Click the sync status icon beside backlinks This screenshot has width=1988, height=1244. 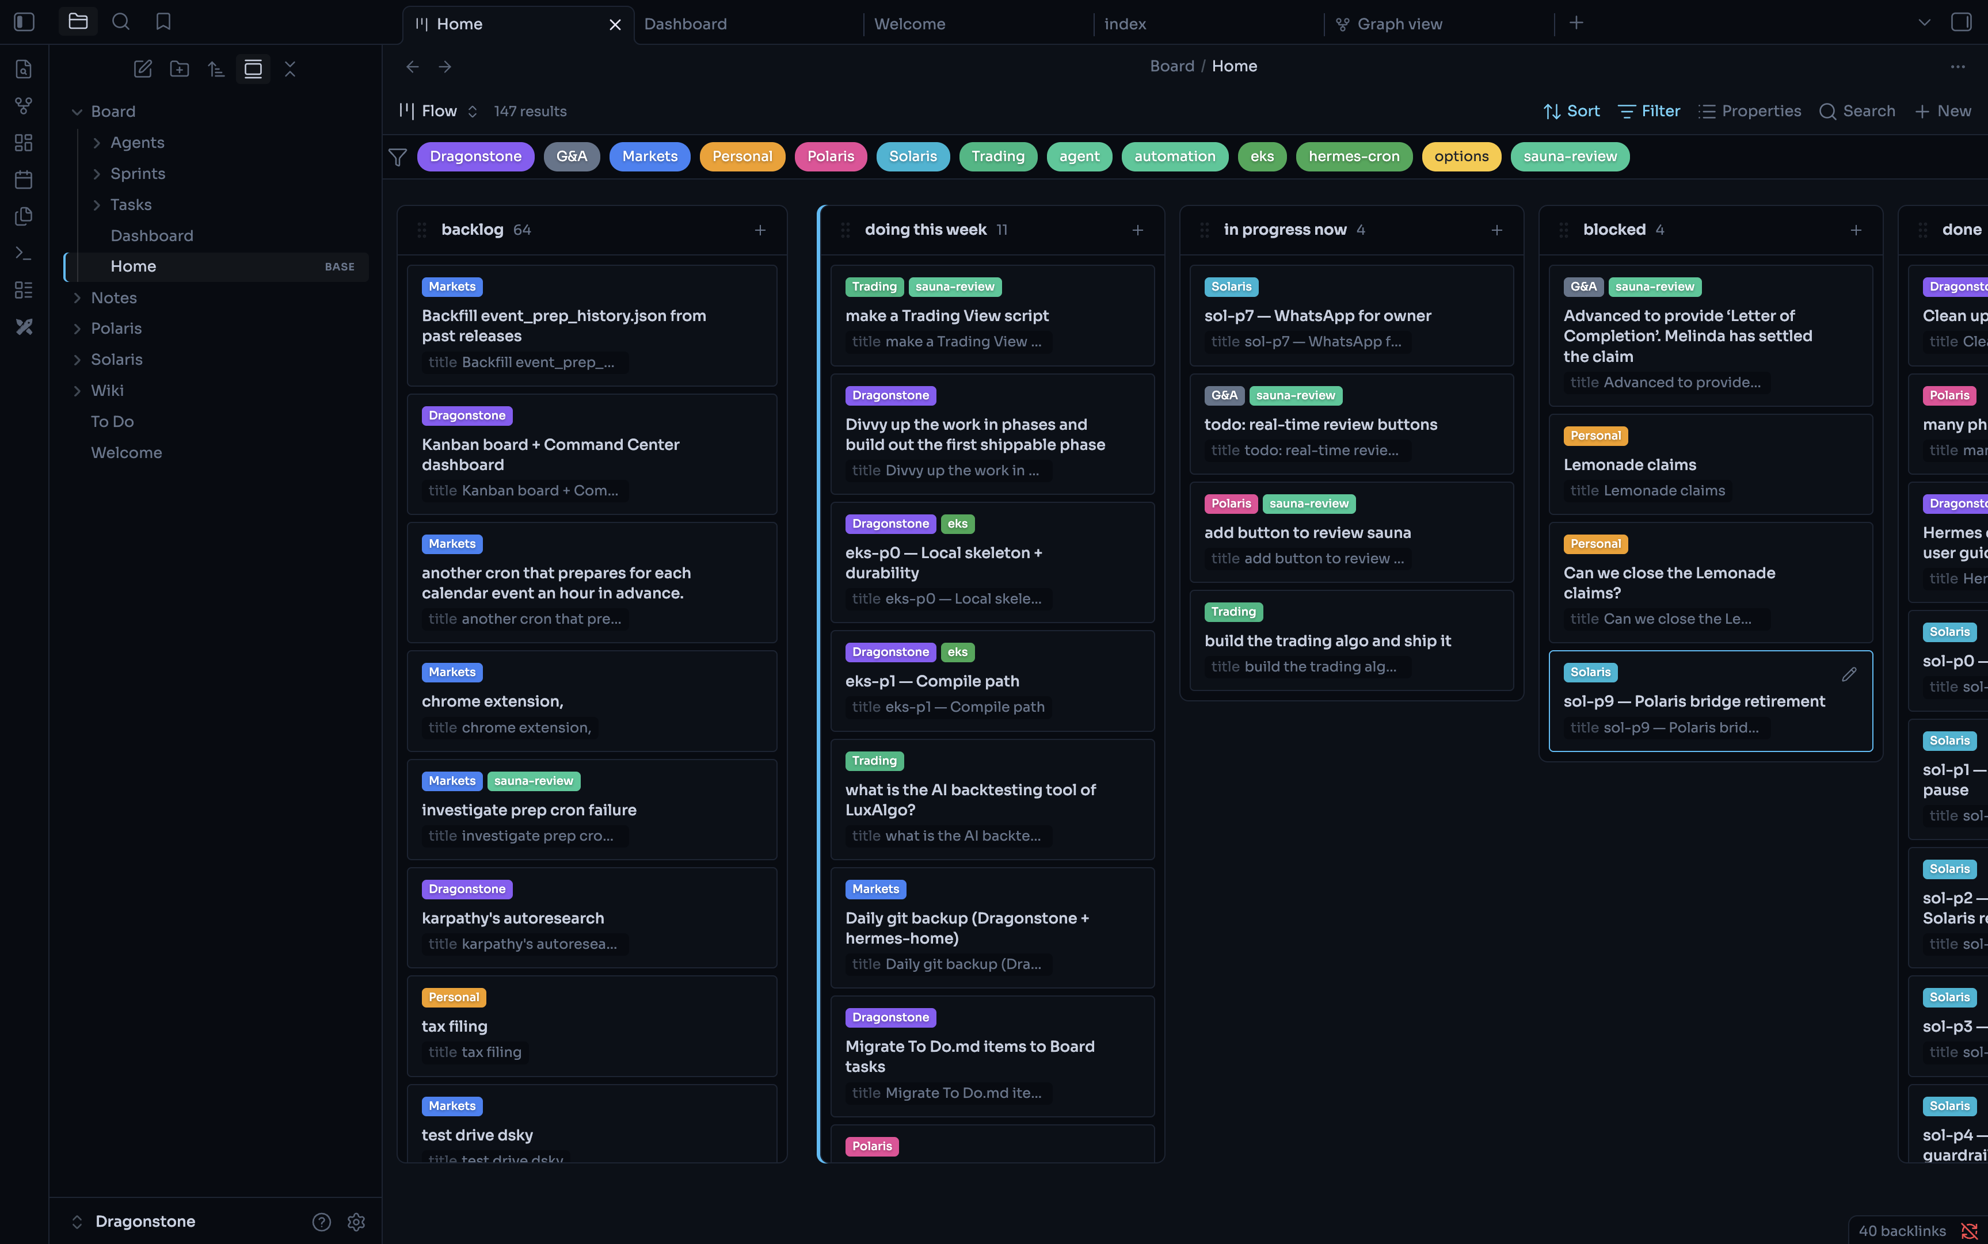point(1970,1231)
